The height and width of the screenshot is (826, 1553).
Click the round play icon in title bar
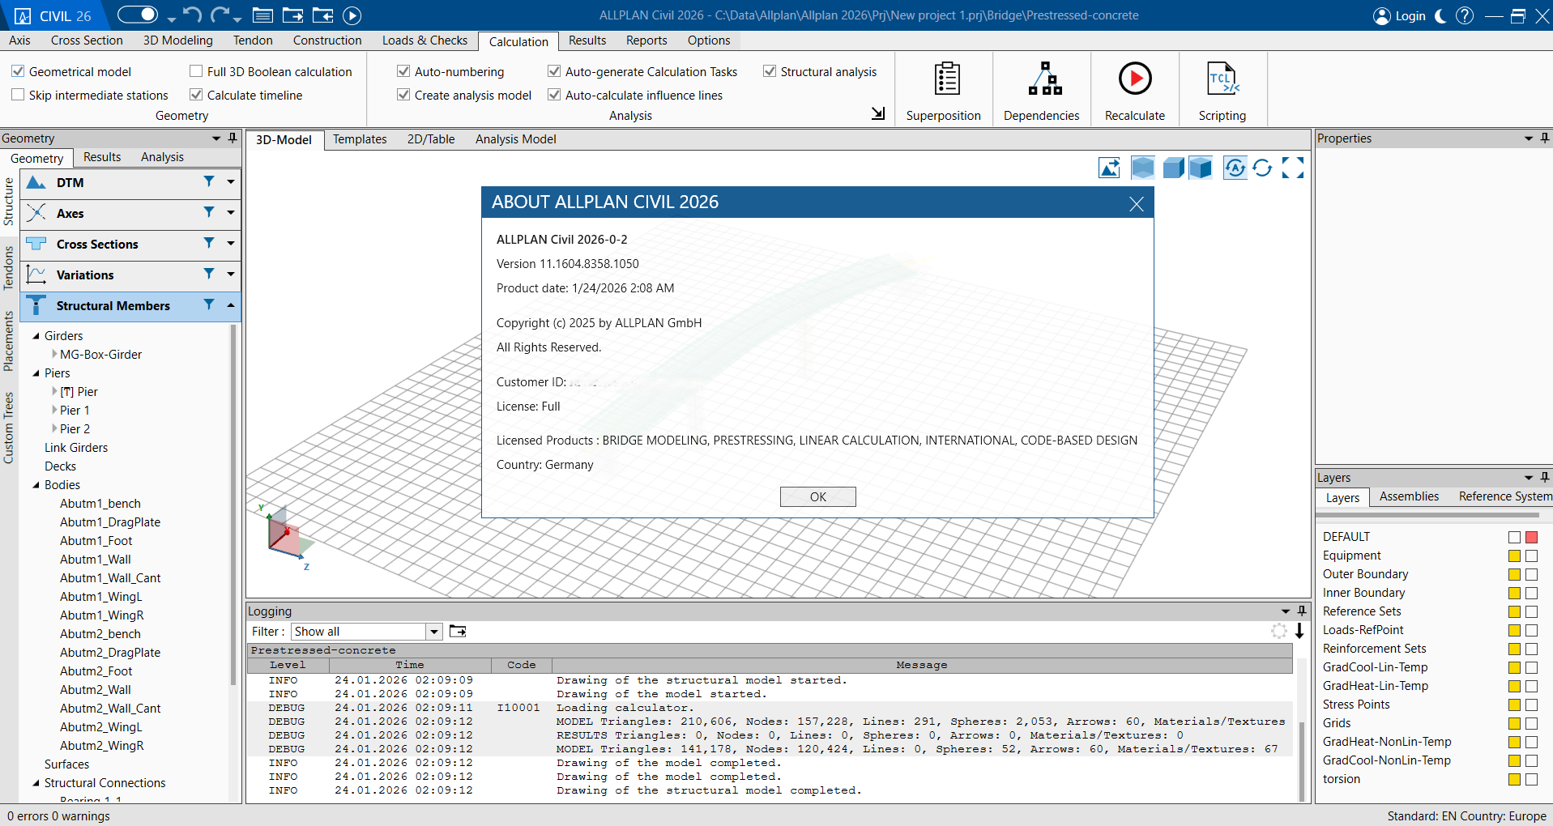tap(352, 15)
